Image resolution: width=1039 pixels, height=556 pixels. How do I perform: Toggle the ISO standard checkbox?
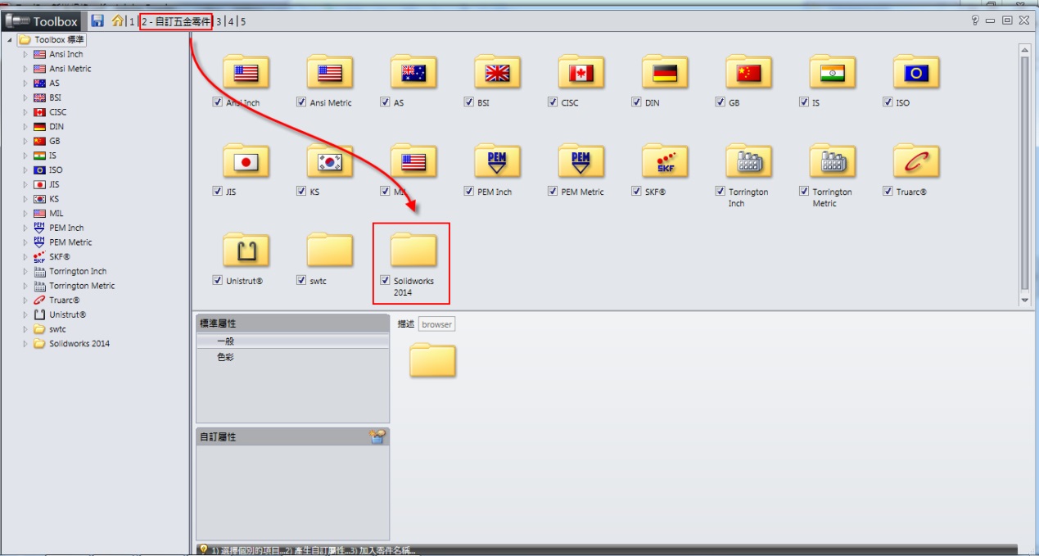[888, 102]
